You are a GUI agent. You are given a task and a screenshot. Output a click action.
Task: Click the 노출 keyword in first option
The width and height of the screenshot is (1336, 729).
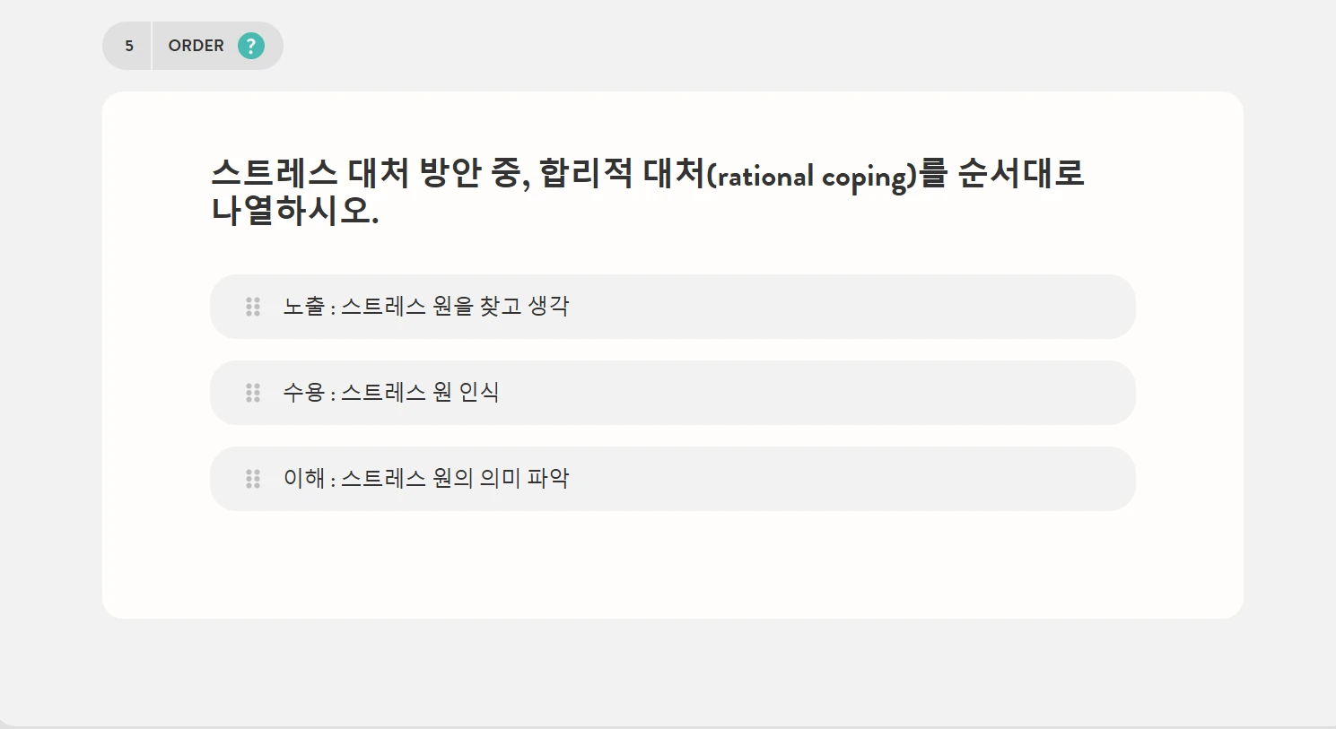tap(304, 306)
